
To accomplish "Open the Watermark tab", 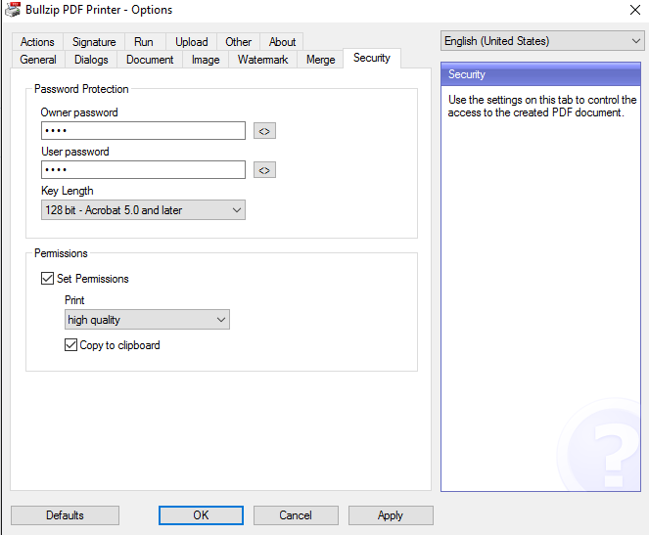I will pyautogui.click(x=262, y=60).
